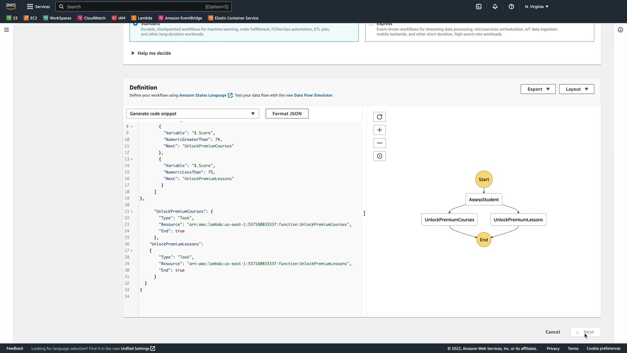Collapse code fold at line 21

pyautogui.click(x=132, y=212)
